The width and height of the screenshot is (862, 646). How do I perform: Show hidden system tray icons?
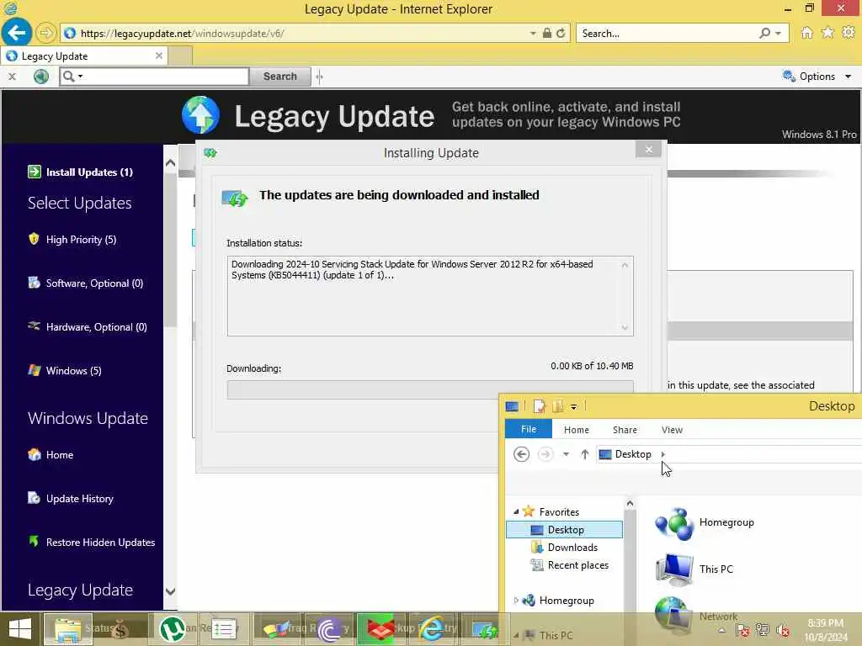tap(721, 631)
